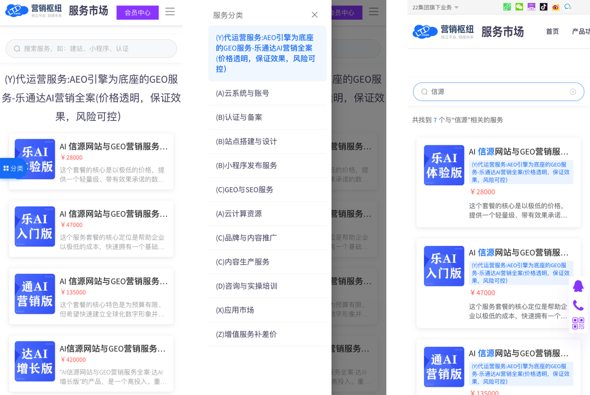Open the ￥47000 service title in left list

[114, 214]
